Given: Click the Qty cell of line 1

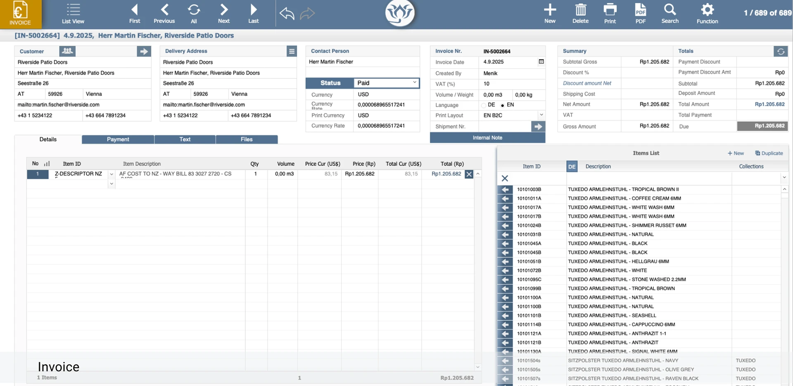Looking at the screenshot, I should tap(256, 174).
